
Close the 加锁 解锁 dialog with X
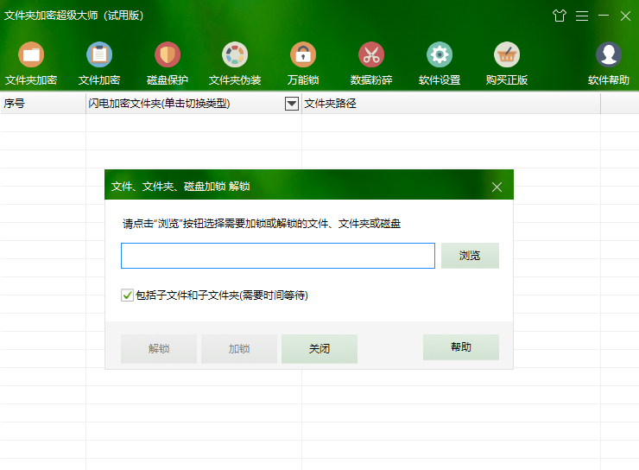(x=497, y=187)
